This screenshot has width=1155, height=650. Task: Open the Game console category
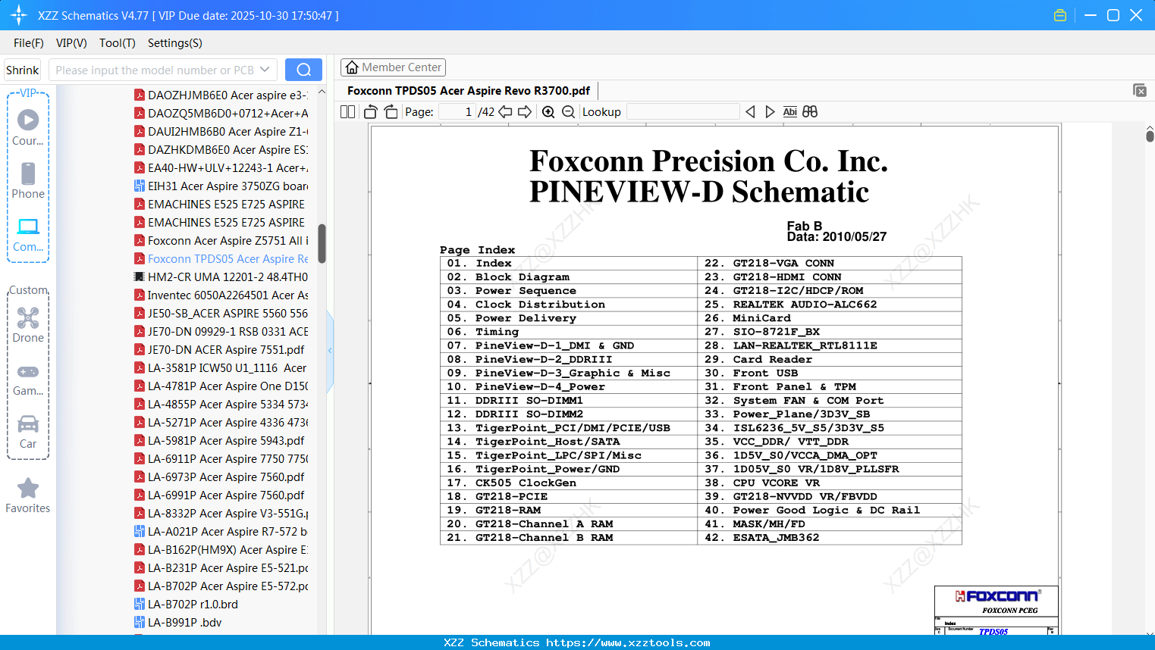(28, 379)
